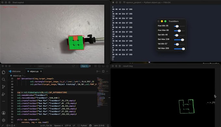Click the tracked cube in final output window
This screenshot has width=221, height=127.
pyautogui.click(x=76, y=43)
